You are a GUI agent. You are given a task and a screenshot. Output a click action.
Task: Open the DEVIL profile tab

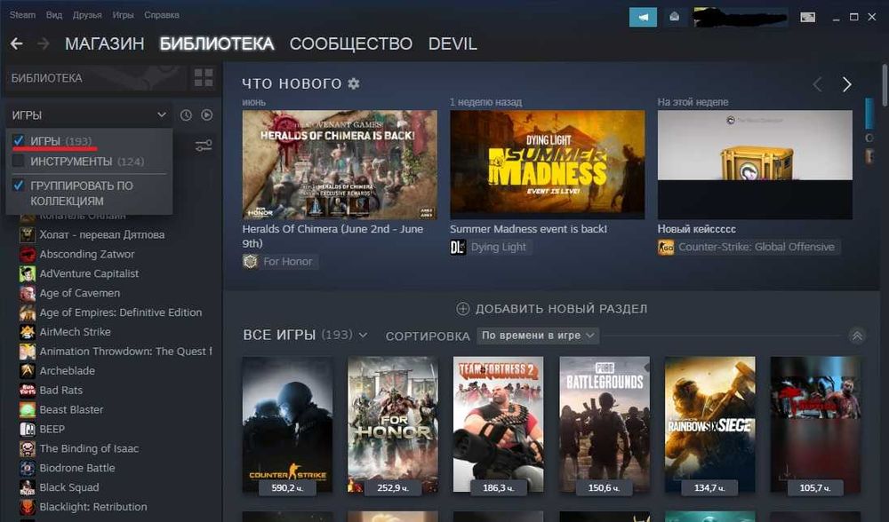453,43
